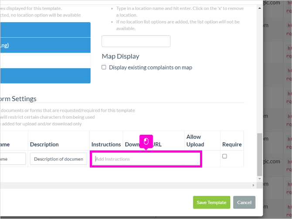The height and width of the screenshot is (219, 292).
Task: Click the Description of document field
Action: tap(58, 159)
